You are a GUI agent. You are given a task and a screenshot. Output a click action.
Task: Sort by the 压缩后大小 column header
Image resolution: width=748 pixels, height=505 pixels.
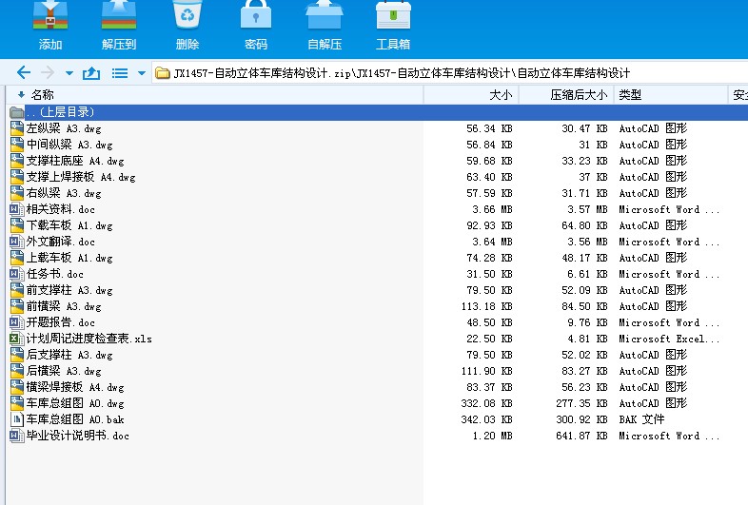[x=578, y=95]
